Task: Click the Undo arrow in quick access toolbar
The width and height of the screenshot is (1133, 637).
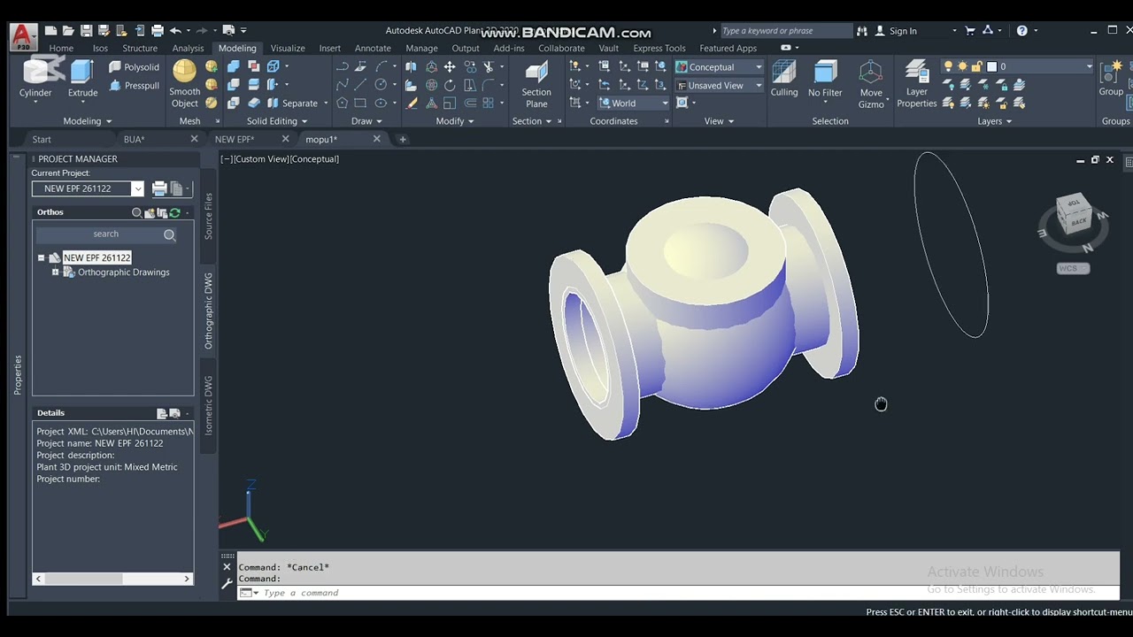Action: tap(175, 31)
